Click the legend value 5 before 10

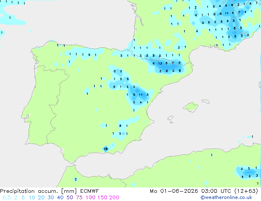pos(23,198)
